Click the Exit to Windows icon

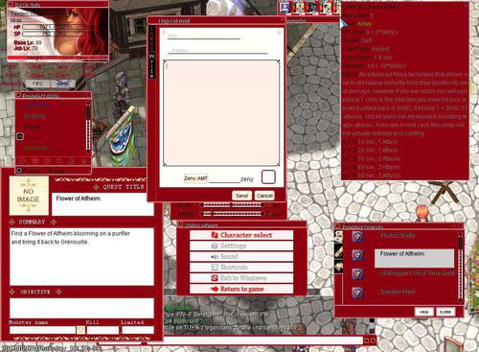click(215, 278)
